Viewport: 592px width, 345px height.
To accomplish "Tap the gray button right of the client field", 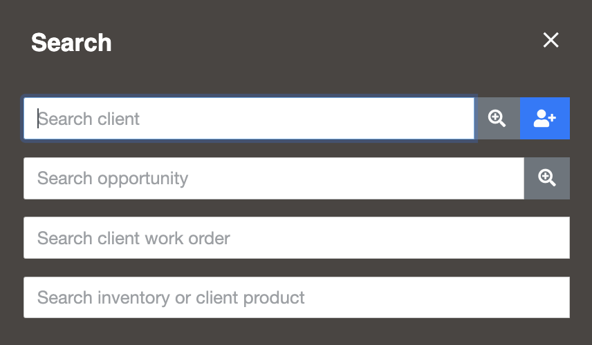I will [x=497, y=118].
